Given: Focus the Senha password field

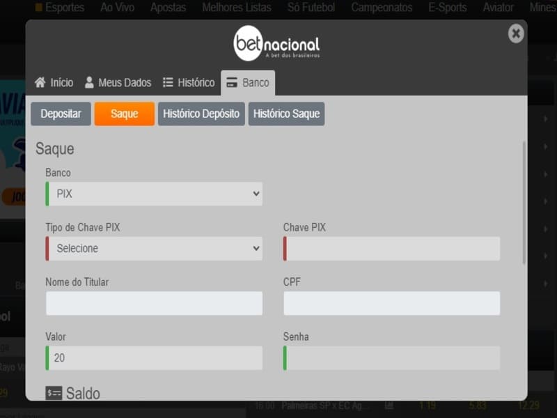Looking at the screenshot, I should pos(392,358).
